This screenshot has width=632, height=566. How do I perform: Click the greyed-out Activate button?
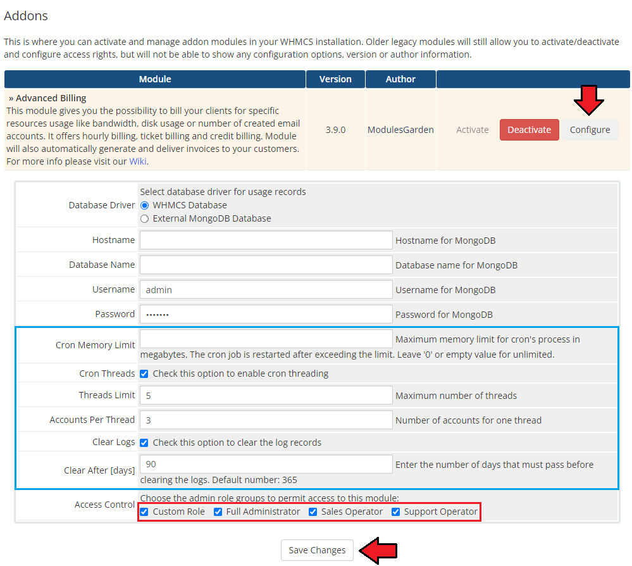pos(473,130)
